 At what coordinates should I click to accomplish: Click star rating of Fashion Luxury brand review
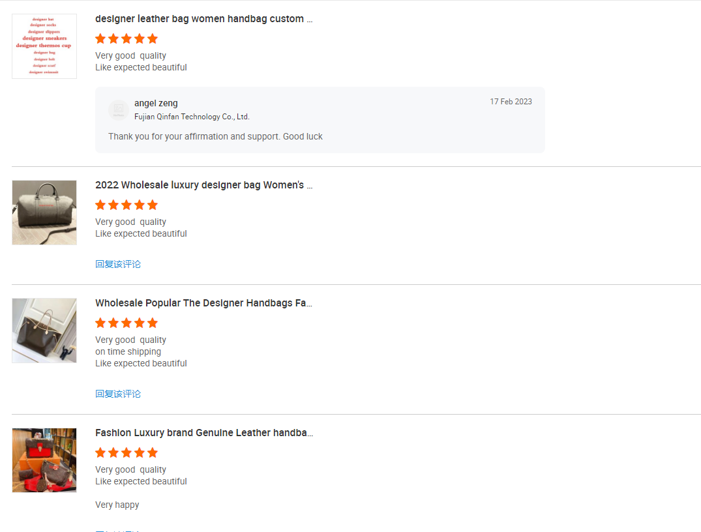(x=127, y=453)
